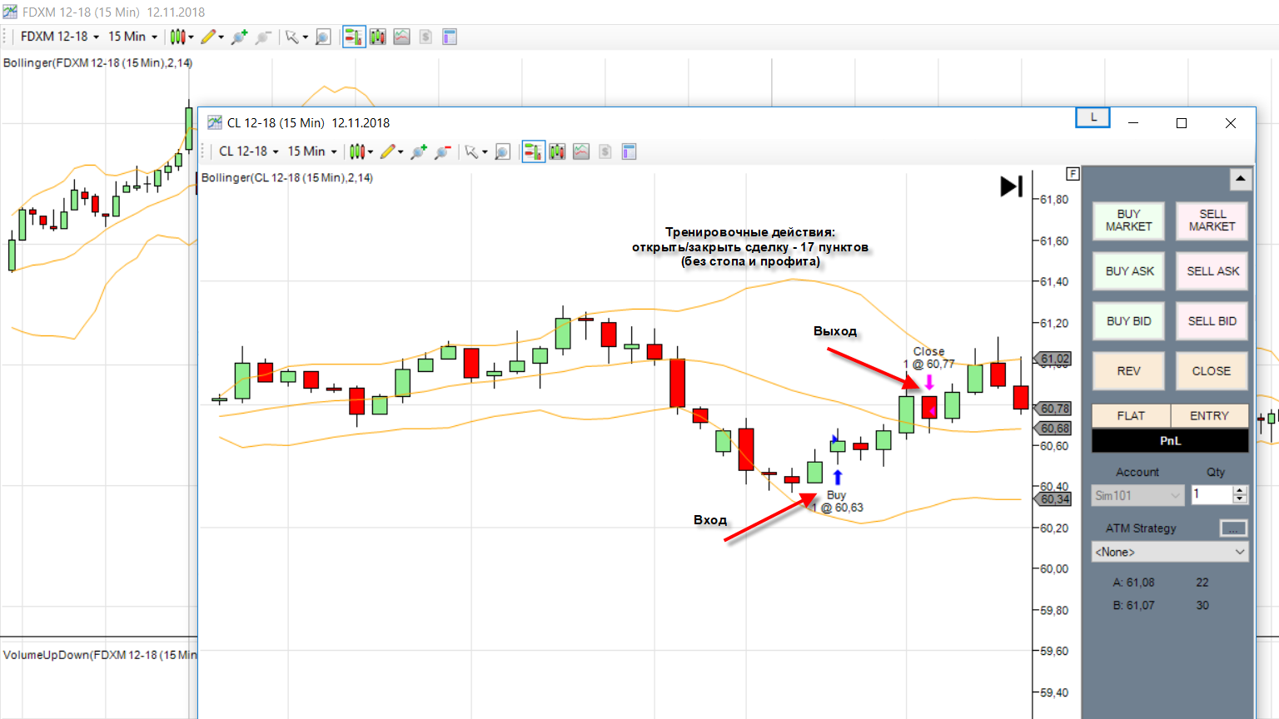Open the zoom frame magnifier in CL window
This screenshot has width=1279, height=719.
[502, 151]
